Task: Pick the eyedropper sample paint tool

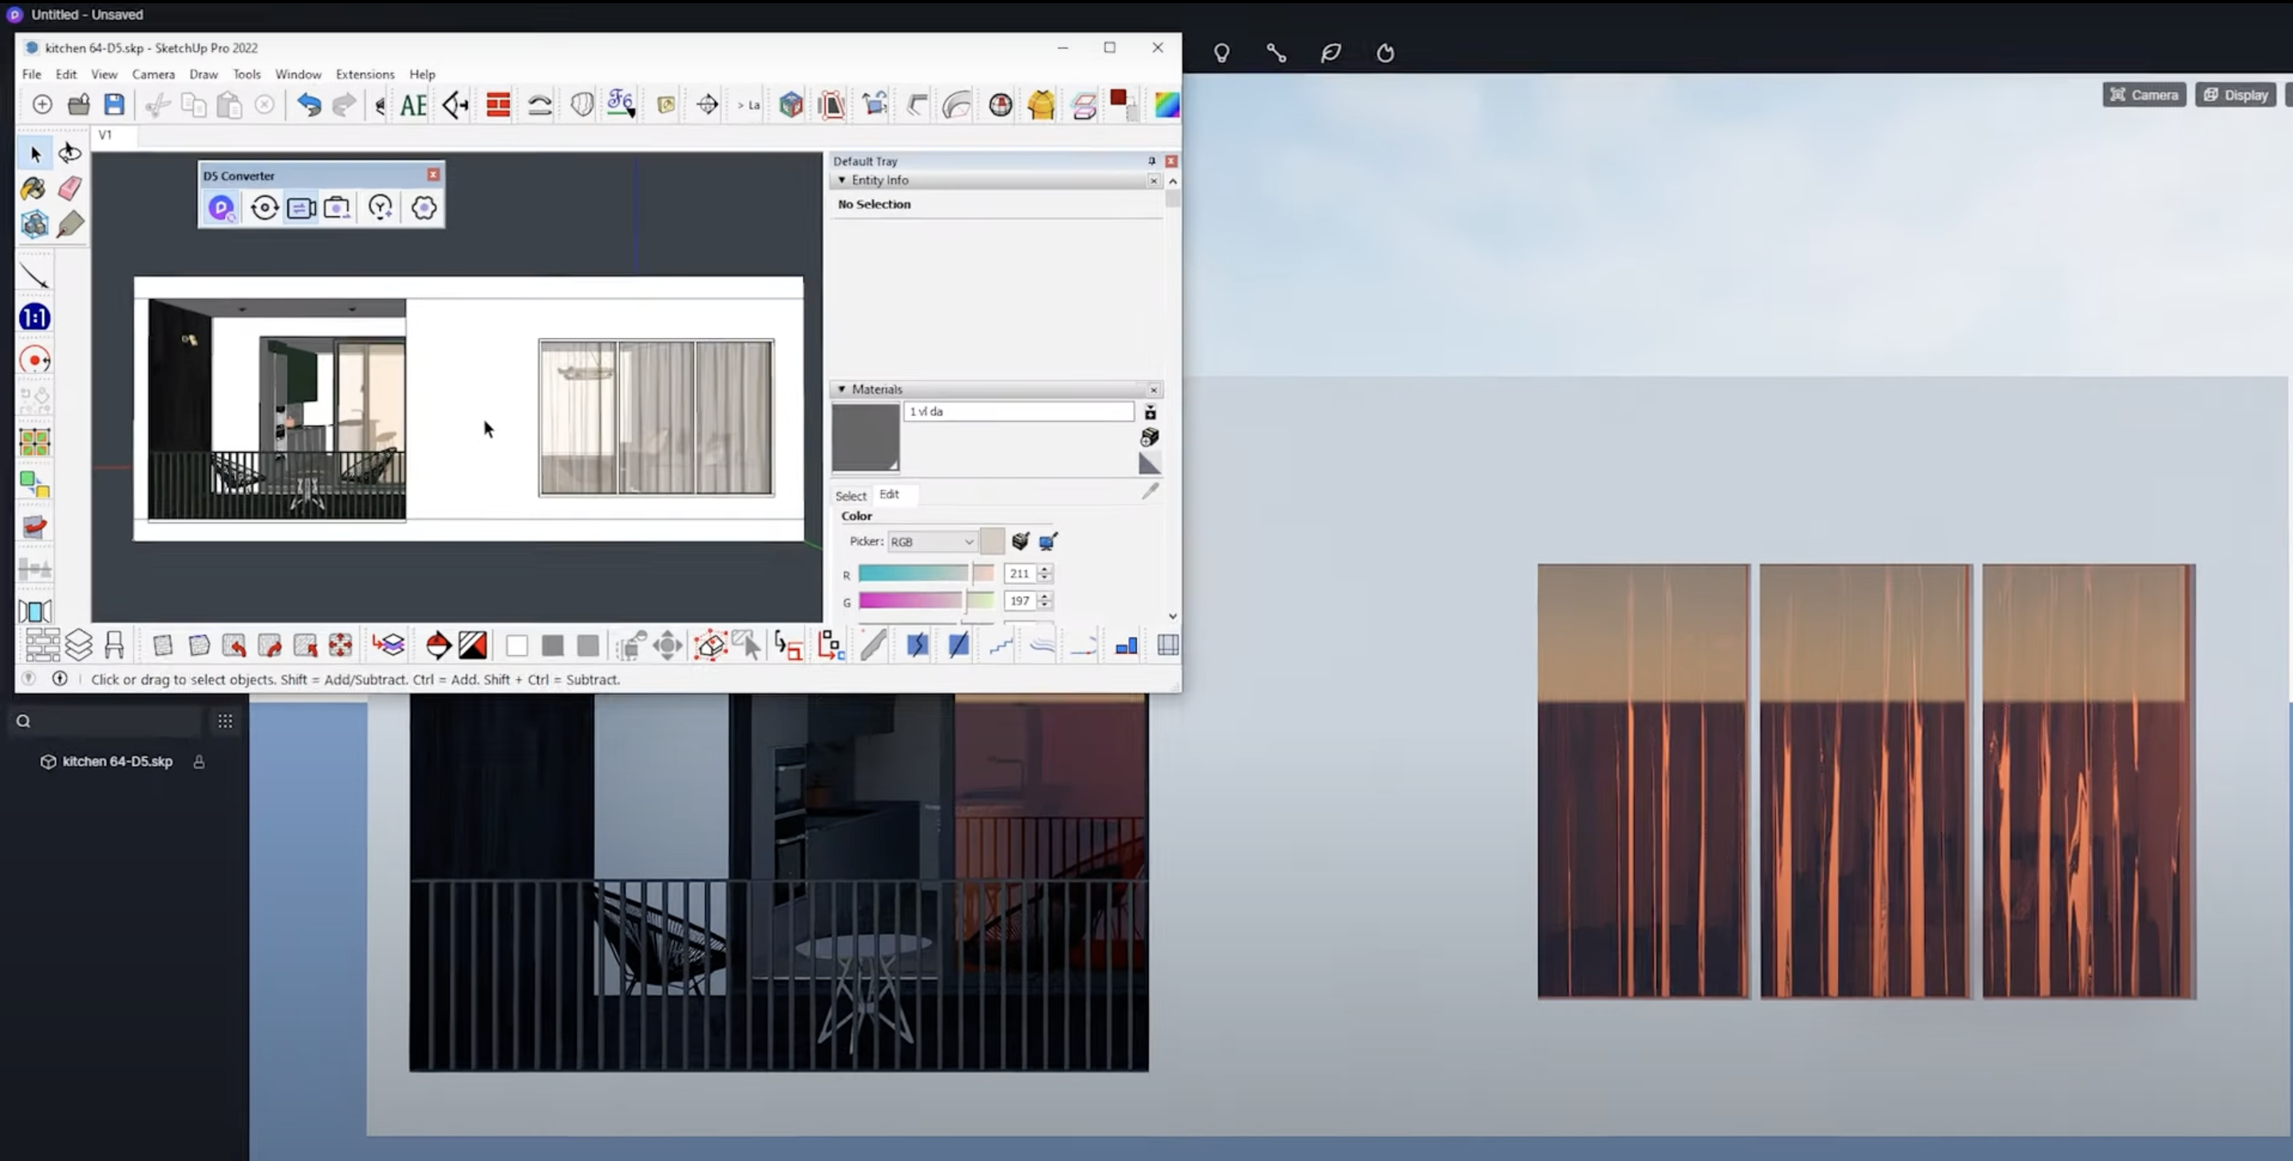Action: point(1150,490)
